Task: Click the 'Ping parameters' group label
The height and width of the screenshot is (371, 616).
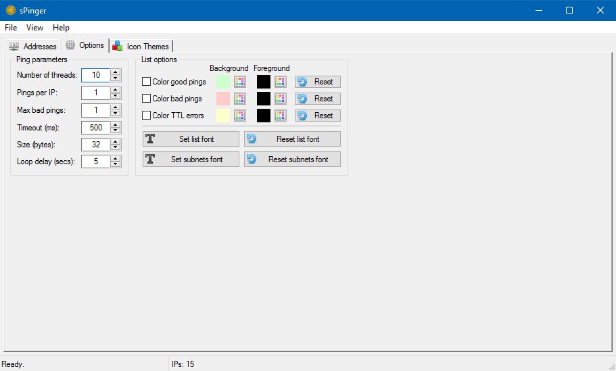Action: click(x=42, y=59)
